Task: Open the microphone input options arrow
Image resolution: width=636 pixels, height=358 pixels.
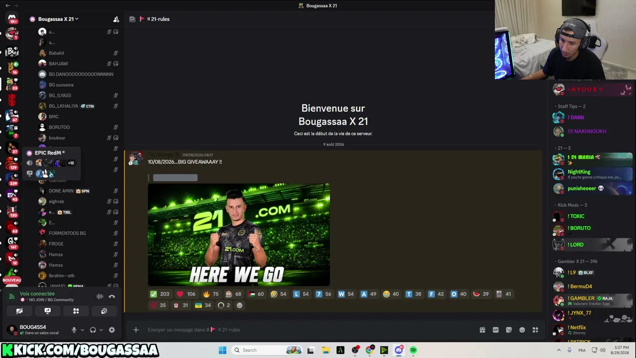Action: point(82,330)
